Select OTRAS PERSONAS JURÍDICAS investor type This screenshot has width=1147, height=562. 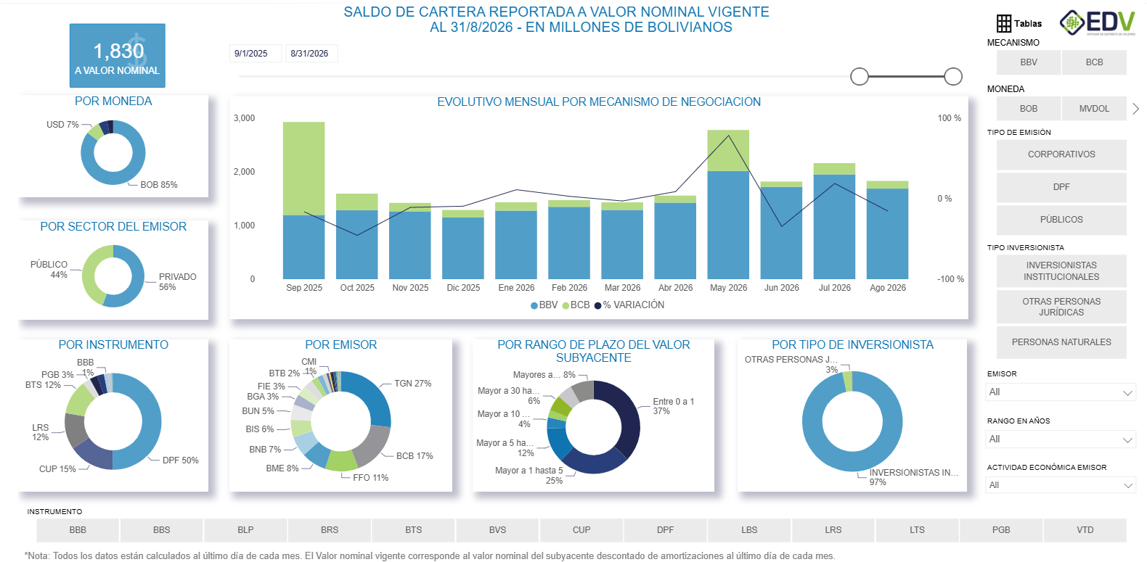[x=1061, y=307]
